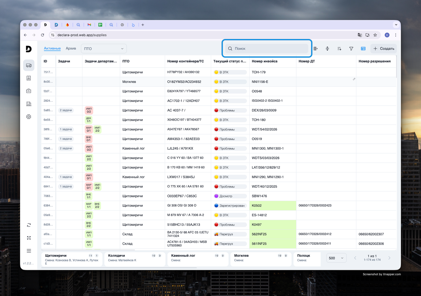Click the green K0497 invoice cell
Screen dimensions: 421x296
pyautogui.click(x=273, y=225)
